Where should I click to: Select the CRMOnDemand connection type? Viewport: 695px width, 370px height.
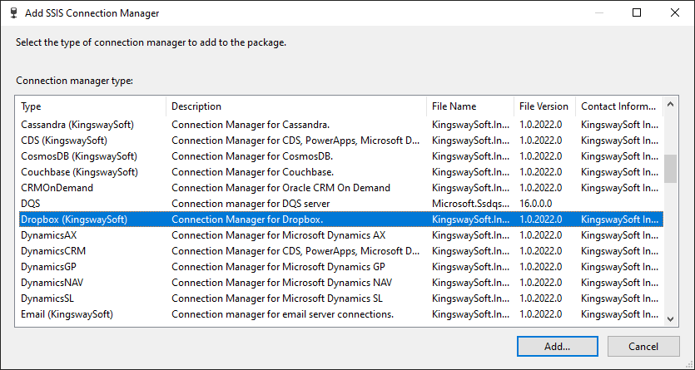341,188
